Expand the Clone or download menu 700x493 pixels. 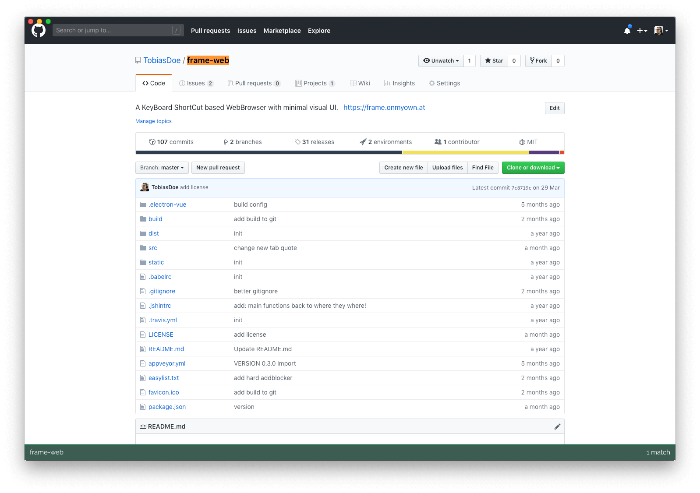pyautogui.click(x=533, y=168)
